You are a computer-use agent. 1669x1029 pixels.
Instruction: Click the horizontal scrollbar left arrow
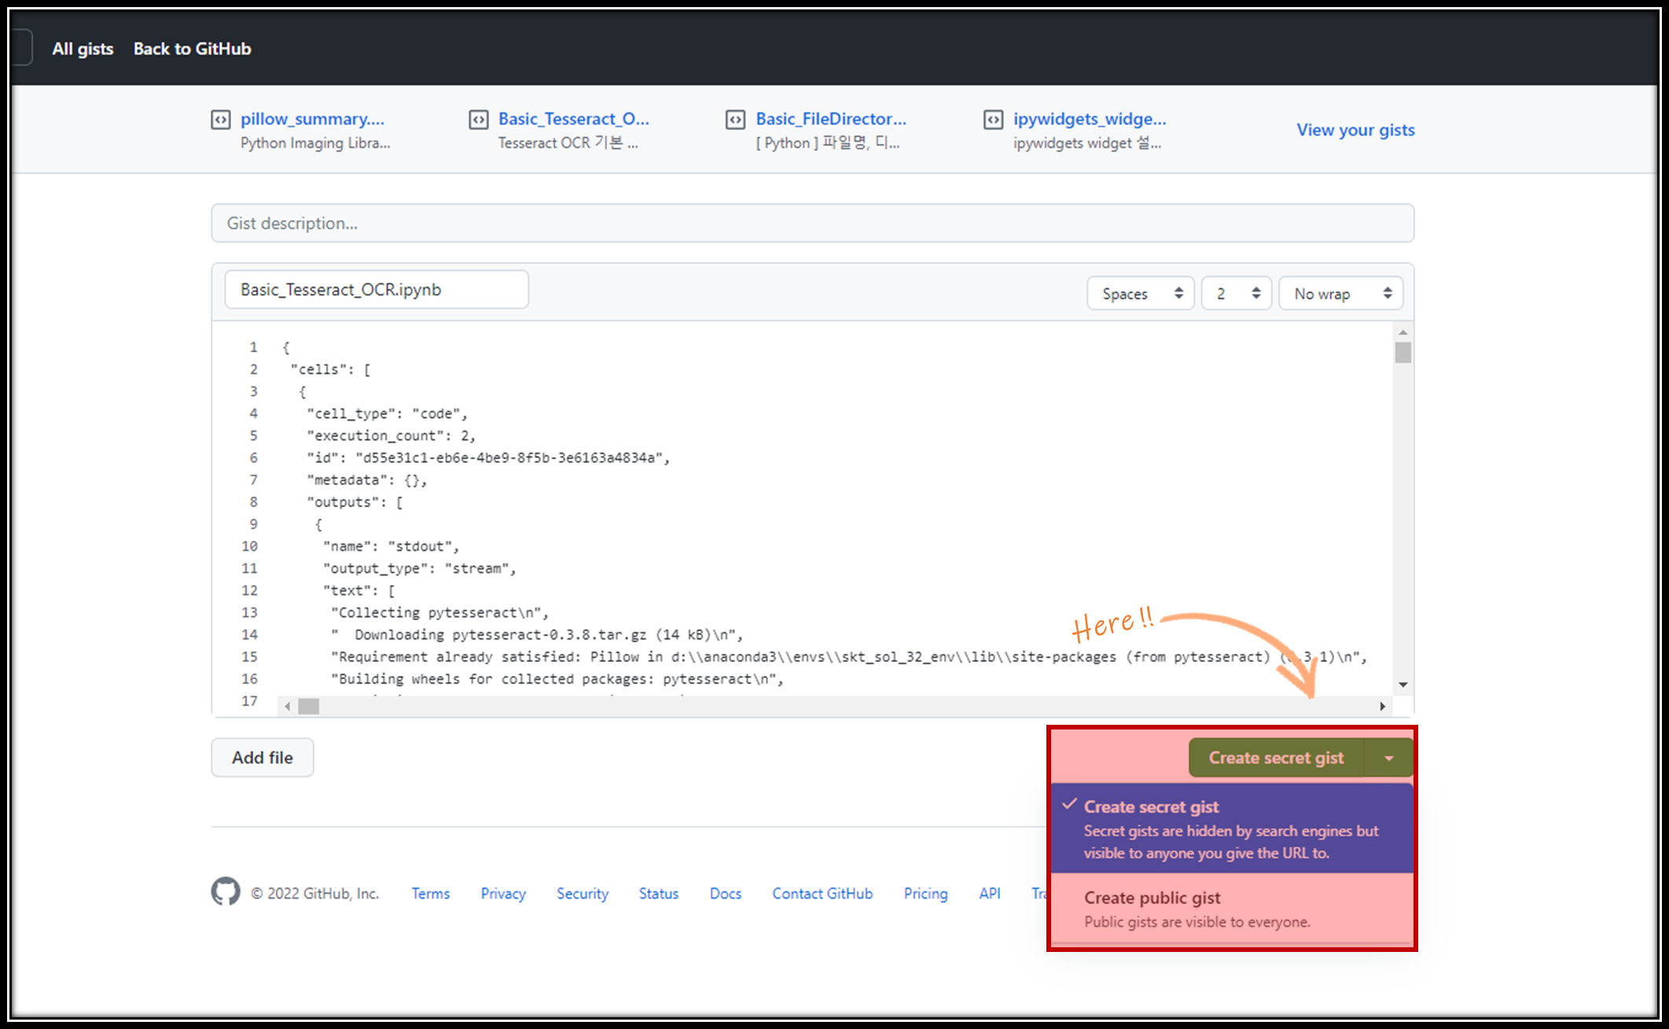288,706
